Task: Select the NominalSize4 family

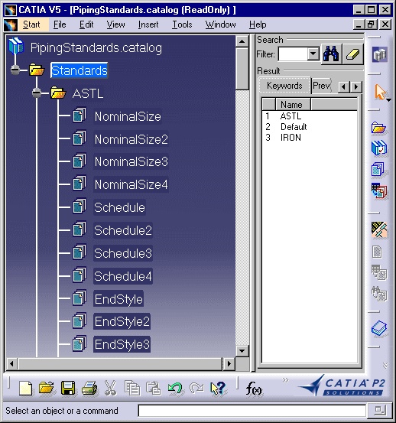Action: point(131,185)
